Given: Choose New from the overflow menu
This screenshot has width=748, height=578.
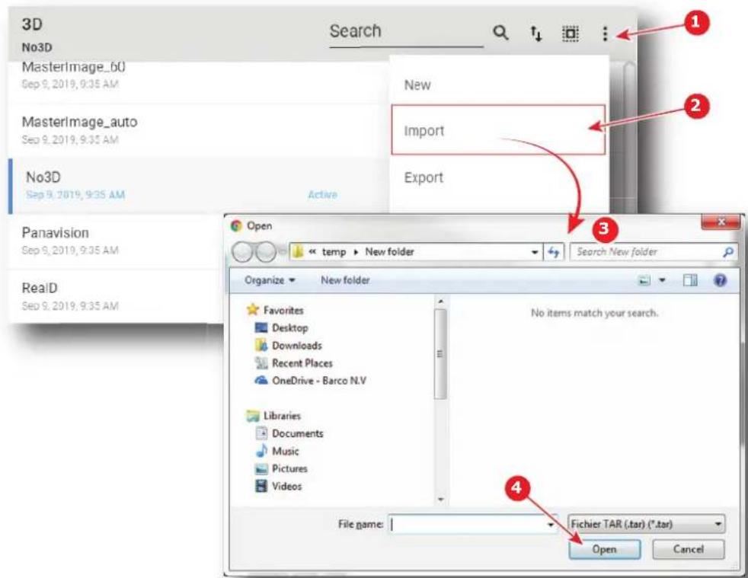Looking at the screenshot, I should 499,85.
